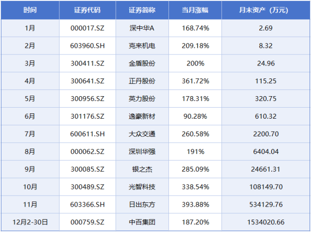Select the 4月 time cell
The image size is (311, 232).
[30, 81]
